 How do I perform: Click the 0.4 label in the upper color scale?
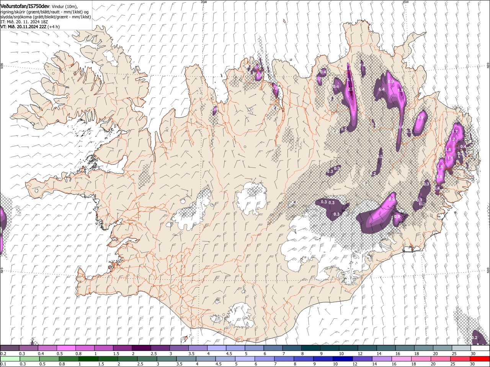coord(41,354)
